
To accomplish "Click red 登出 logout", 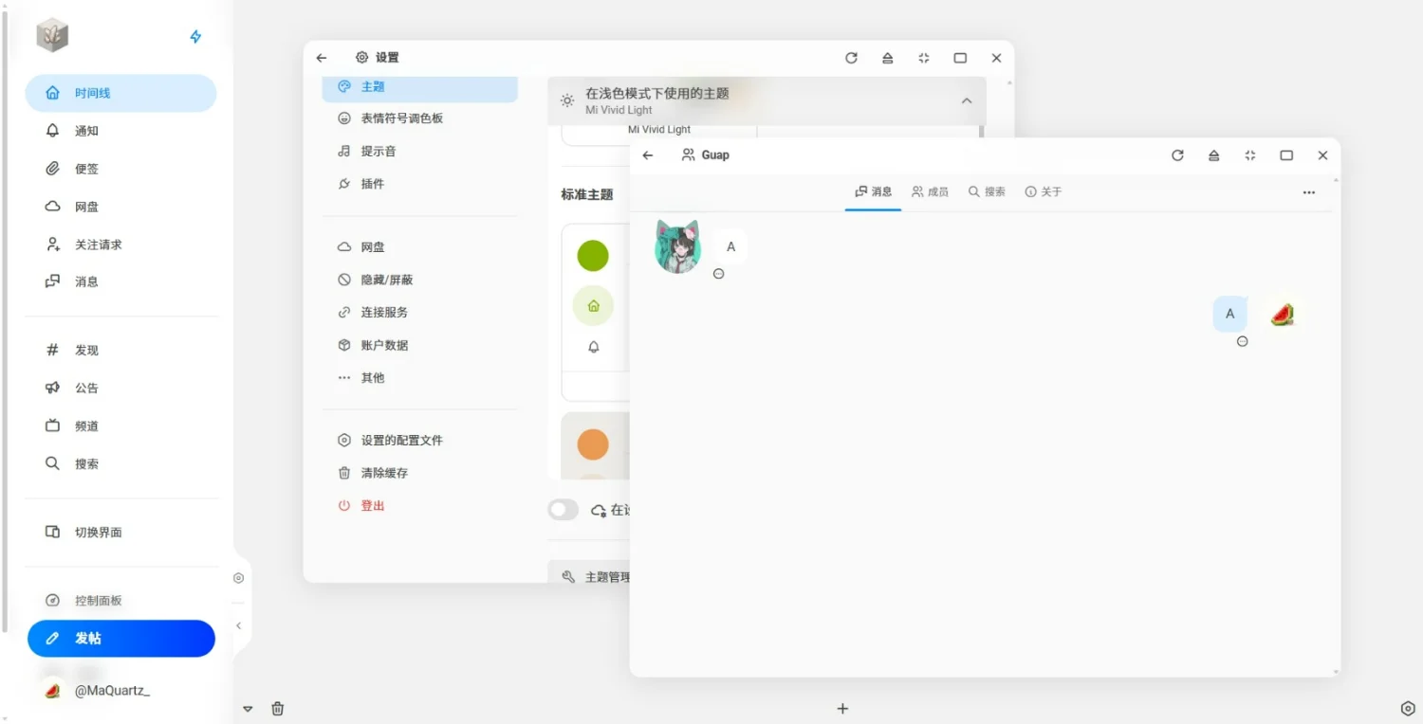I will [x=420, y=505].
